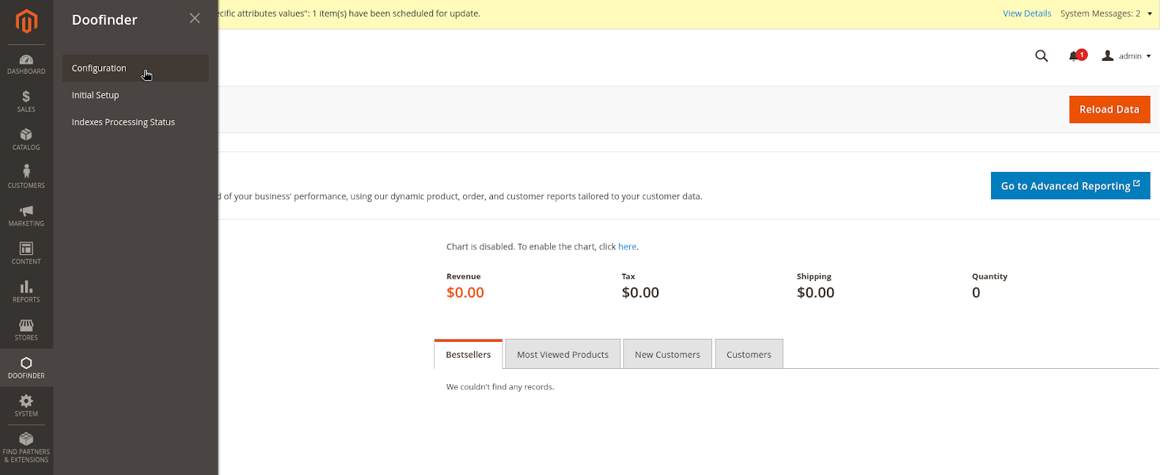1172x475 pixels.
Task: Open the Content sidebar menu
Action: point(26,254)
